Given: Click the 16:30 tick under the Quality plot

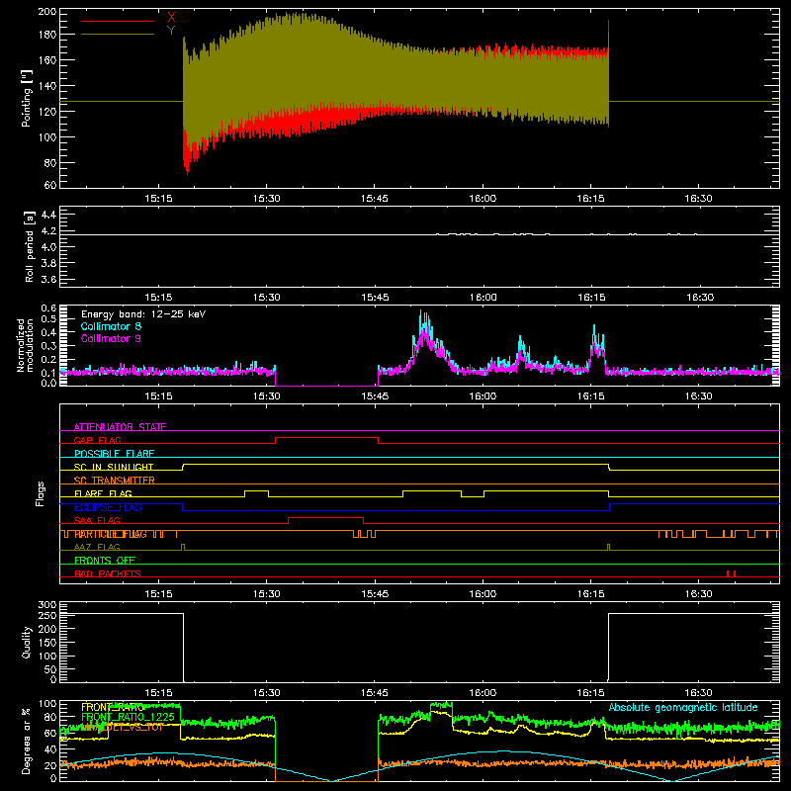Looking at the screenshot, I should pos(699,693).
